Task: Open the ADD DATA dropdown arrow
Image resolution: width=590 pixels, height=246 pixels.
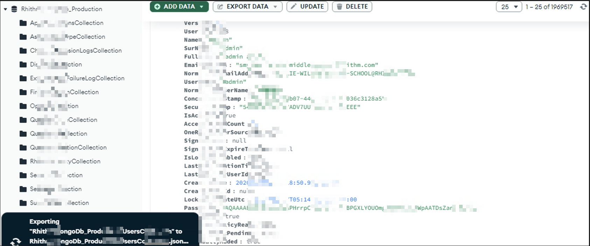Action: pyautogui.click(x=202, y=7)
